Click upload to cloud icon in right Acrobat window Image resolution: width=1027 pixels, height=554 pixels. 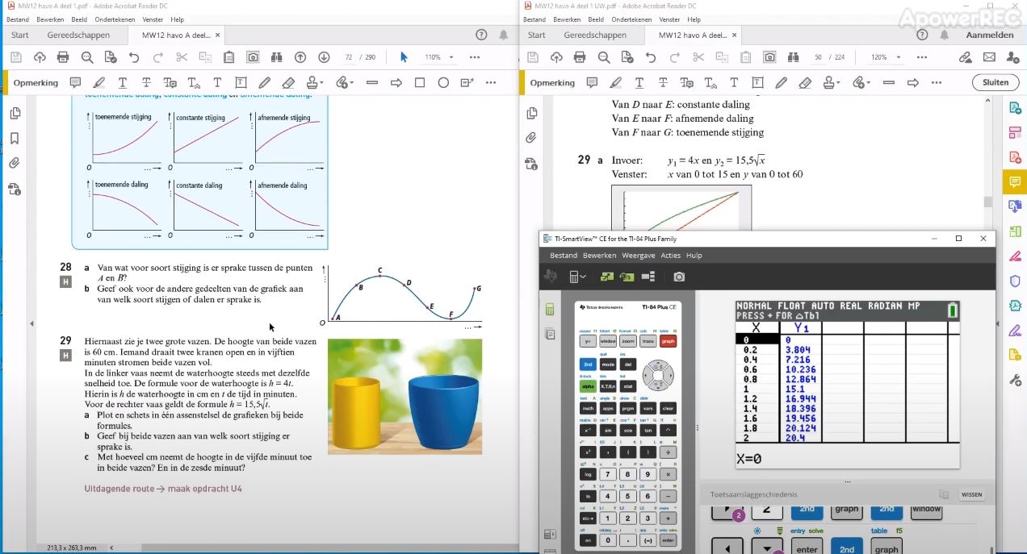[556, 57]
